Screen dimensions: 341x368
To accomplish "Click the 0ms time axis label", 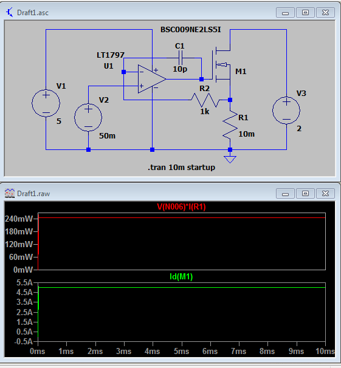I will [37, 352].
